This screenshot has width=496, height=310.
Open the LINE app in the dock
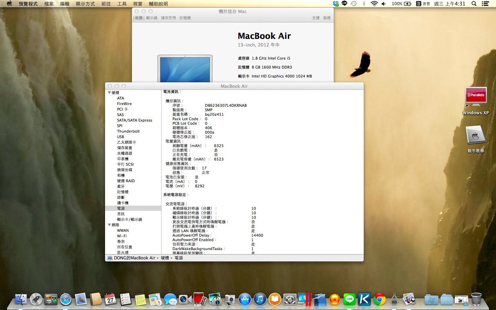tap(349, 299)
